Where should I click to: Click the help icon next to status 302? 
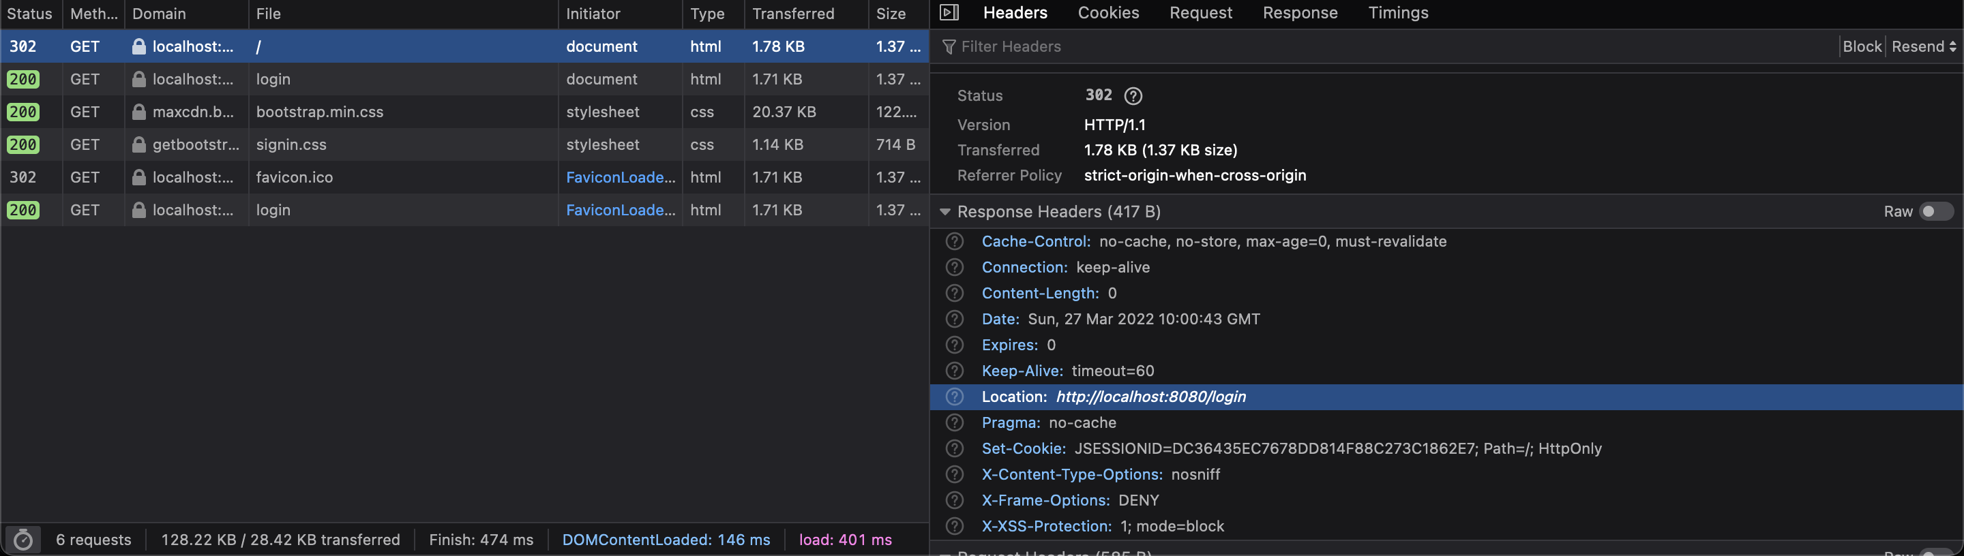[x=1133, y=96]
